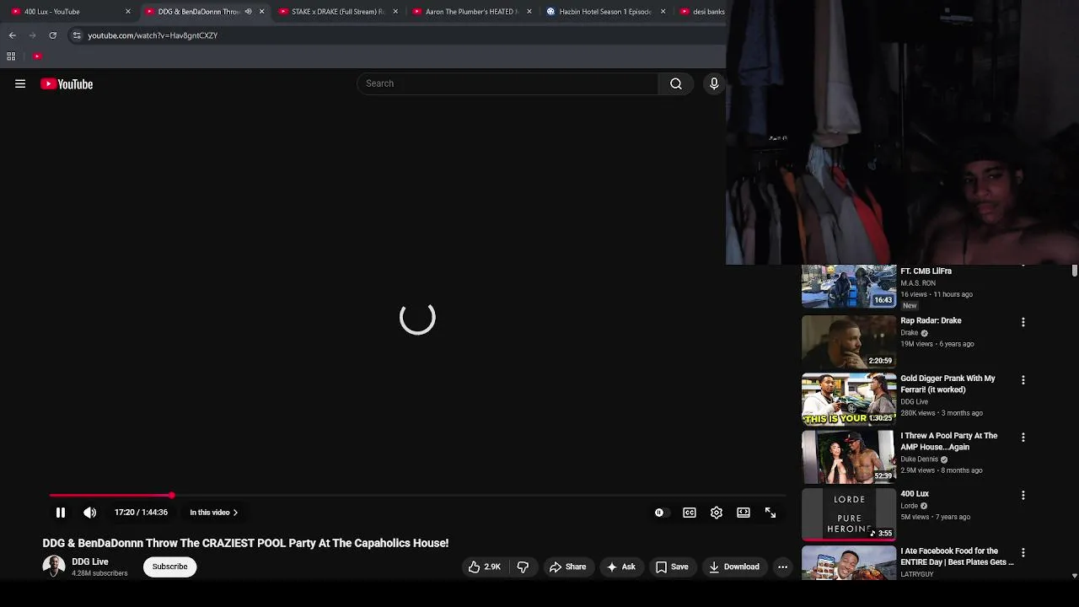The width and height of the screenshot is (1079, 607).
Task: Enter full screen mode
Action: coord(770,513)
